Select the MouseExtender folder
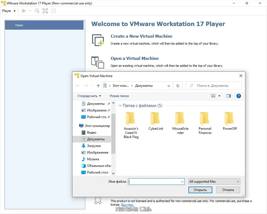 pos(180,123)
